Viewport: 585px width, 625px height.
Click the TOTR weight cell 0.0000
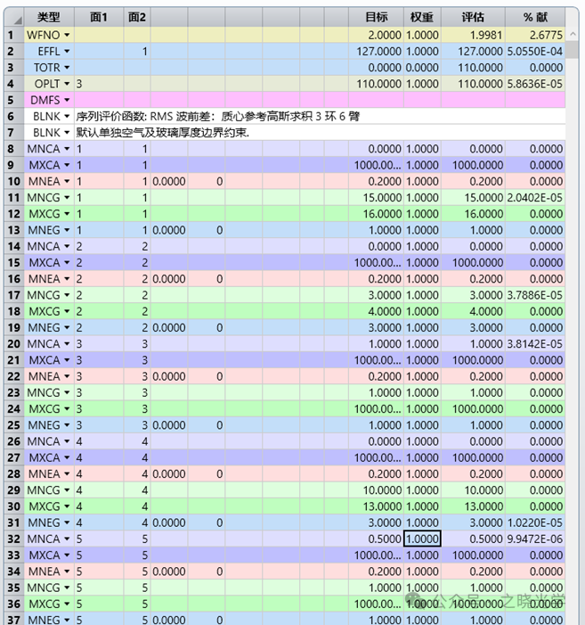pyautogui.click(x=422, y=68)
